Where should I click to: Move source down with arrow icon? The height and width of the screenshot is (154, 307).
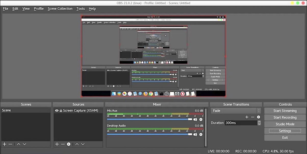[83, 144]
